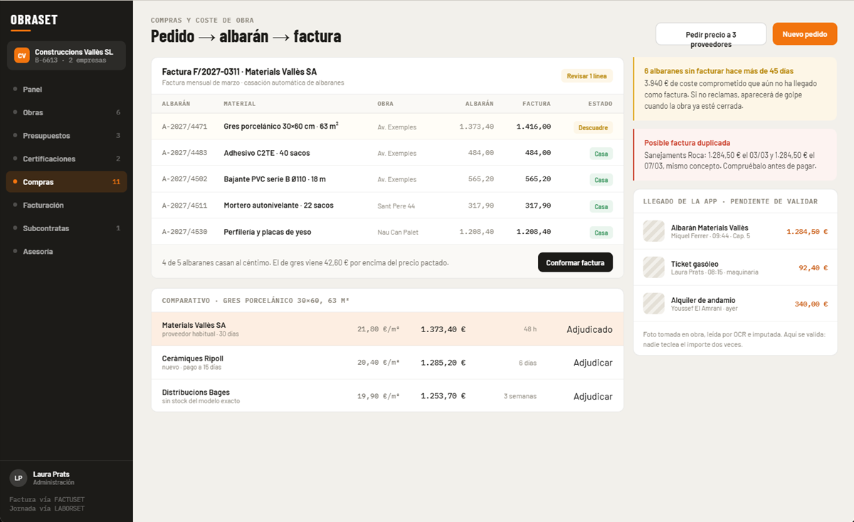Select albarán number A-2027/4511
Viewport: 854px width, 522px height.
184,206
